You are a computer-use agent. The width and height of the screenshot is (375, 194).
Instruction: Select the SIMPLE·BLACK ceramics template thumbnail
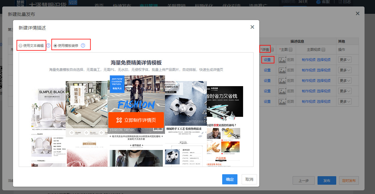(48, 127)
